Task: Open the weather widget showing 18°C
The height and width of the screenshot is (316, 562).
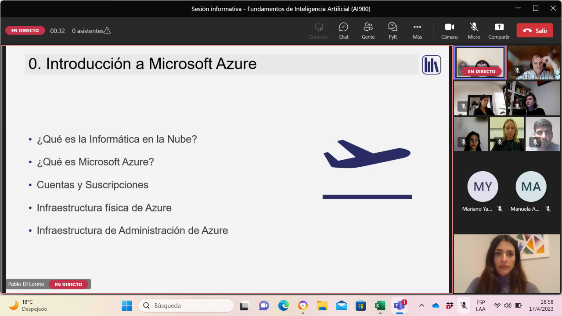Action: point(27,305)
